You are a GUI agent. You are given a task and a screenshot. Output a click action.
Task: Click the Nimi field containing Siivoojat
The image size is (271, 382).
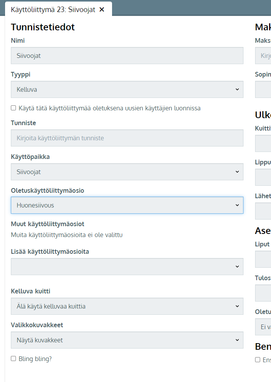[x=127, y=56]
